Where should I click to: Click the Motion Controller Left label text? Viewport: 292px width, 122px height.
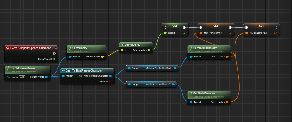(158, 84)
